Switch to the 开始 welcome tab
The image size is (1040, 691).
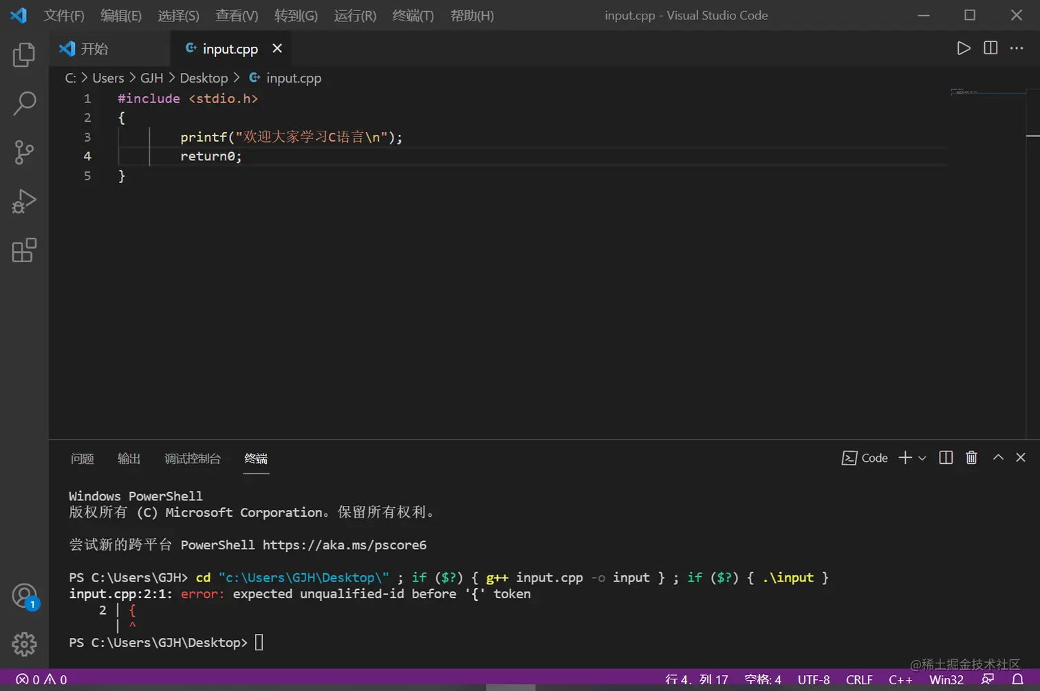pos(109,48)
